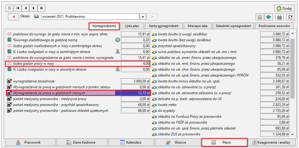299x148 pixels.
Task: Open the Karta wynagrodzeń tab
Action: pyautogui.click(x=164, y=26)
